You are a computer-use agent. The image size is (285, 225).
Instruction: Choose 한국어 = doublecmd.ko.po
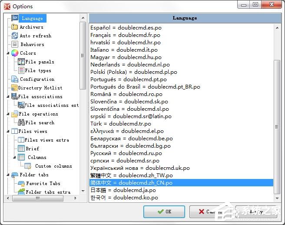[181, 198]
